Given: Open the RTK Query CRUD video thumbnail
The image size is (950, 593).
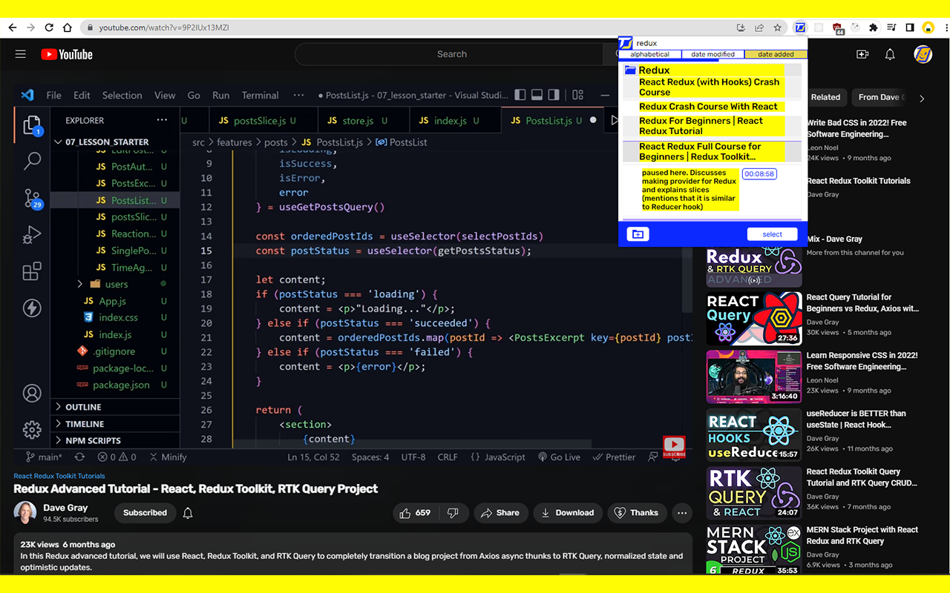Looking at the screenshot, I should pos(753,493).
